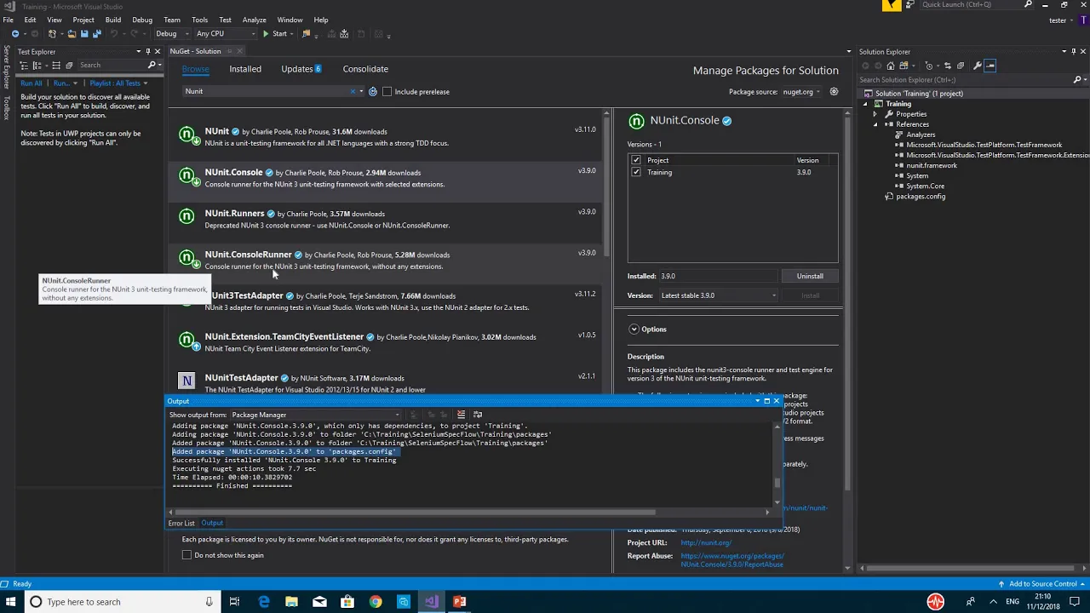Open the Build menu
The width and height of the screenshot is (1090, 613).
112,20
